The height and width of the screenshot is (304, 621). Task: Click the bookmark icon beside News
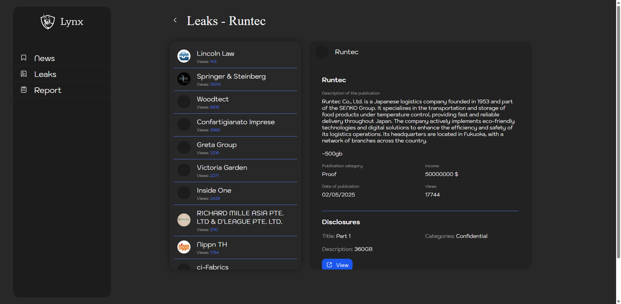tap(24, 58)
